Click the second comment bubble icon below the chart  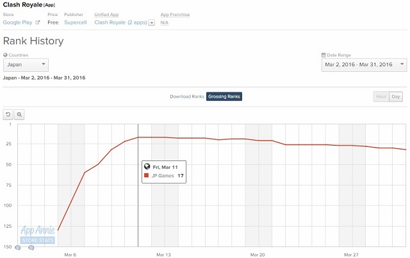click(x=31, y=248)
